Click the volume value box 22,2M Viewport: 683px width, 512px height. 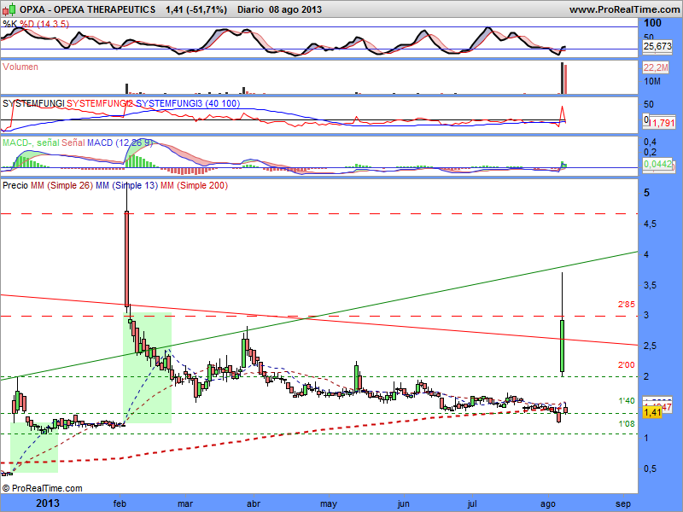pos(656,67)
